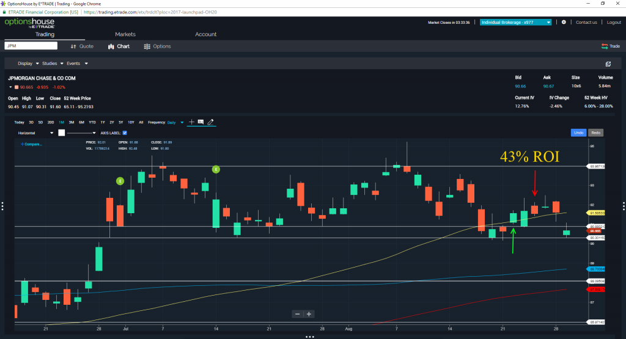Click the Bid price 90.66
This screenshot has width=626, height=339.
click(x=520, y=86)
